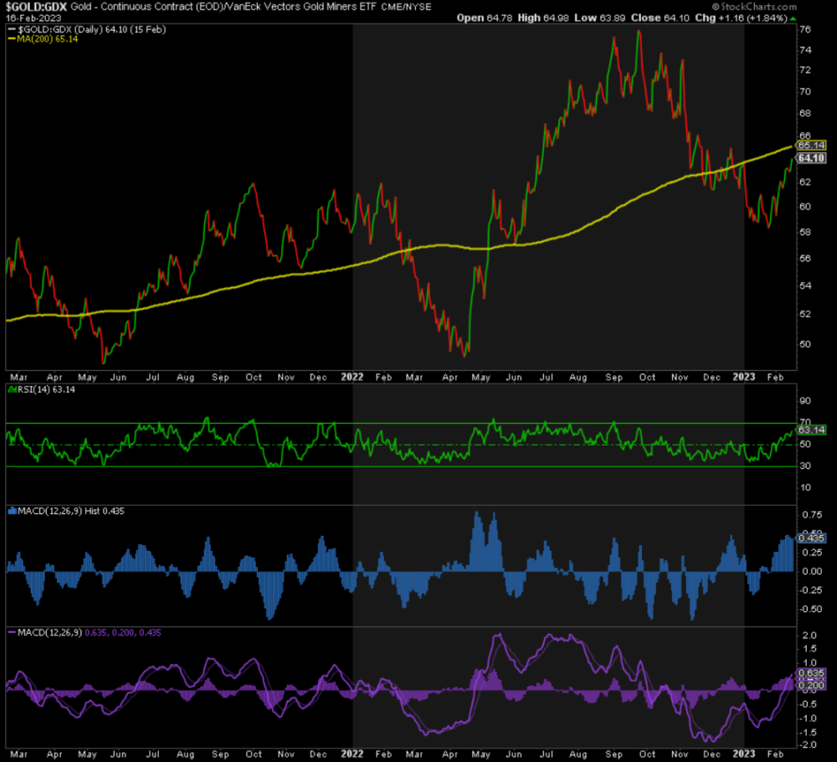This screenshot has height=762, width=837.
Task: Click the '$GOLD:GDX (Daily) 64.10 (15 Feb)' legend
Action: point(92,29)
